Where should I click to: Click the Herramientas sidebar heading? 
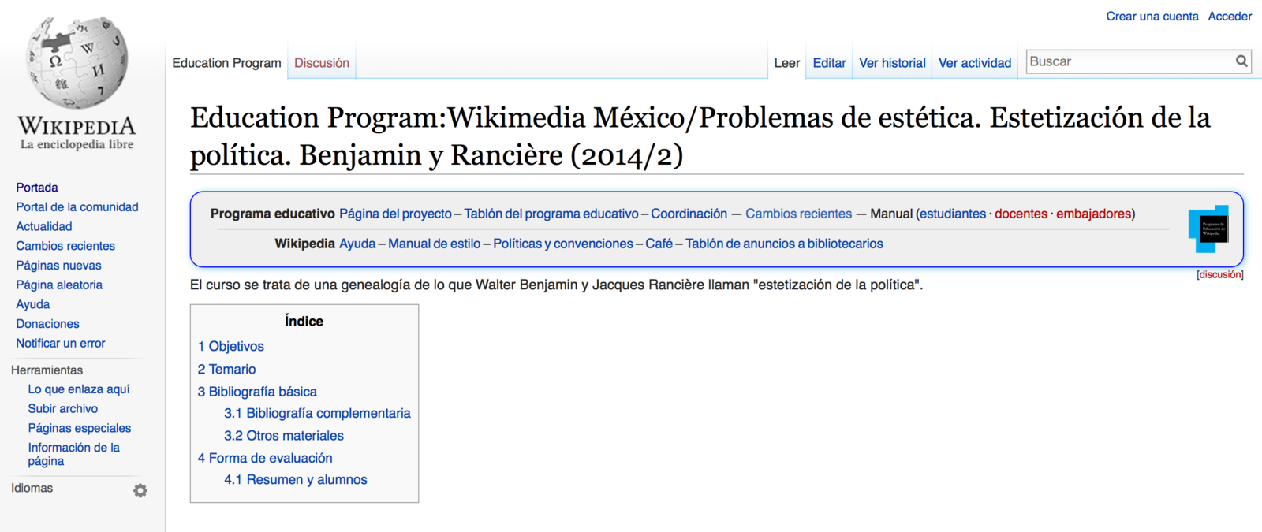coord(47,370)
